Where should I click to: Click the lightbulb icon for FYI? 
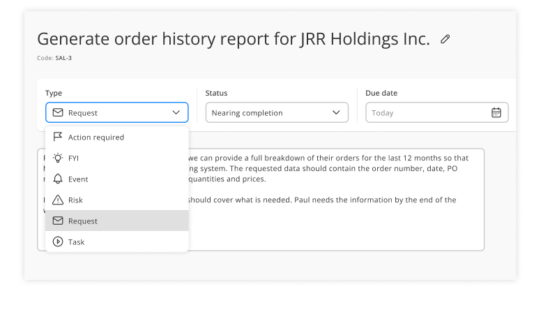coord(58,158)
